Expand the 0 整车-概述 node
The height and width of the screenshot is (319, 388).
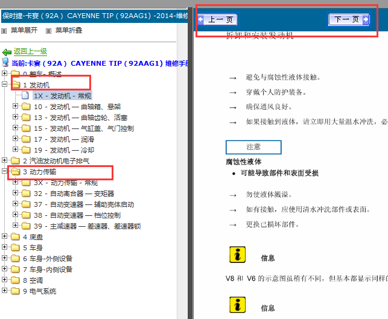4,73
